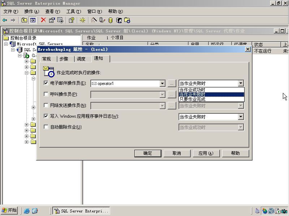Open Internet Explorer from quick launch
The height and width of the screenshot is (216, 289).
point(27,211)
